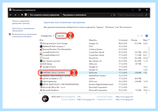Select the Discord program icon
158x111 pixels.
(x=41, y=58)
